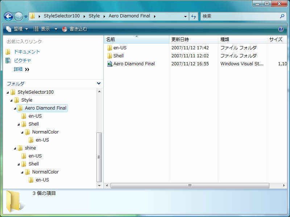
Task: Select shine folder in tree
Action: (30, 148)
